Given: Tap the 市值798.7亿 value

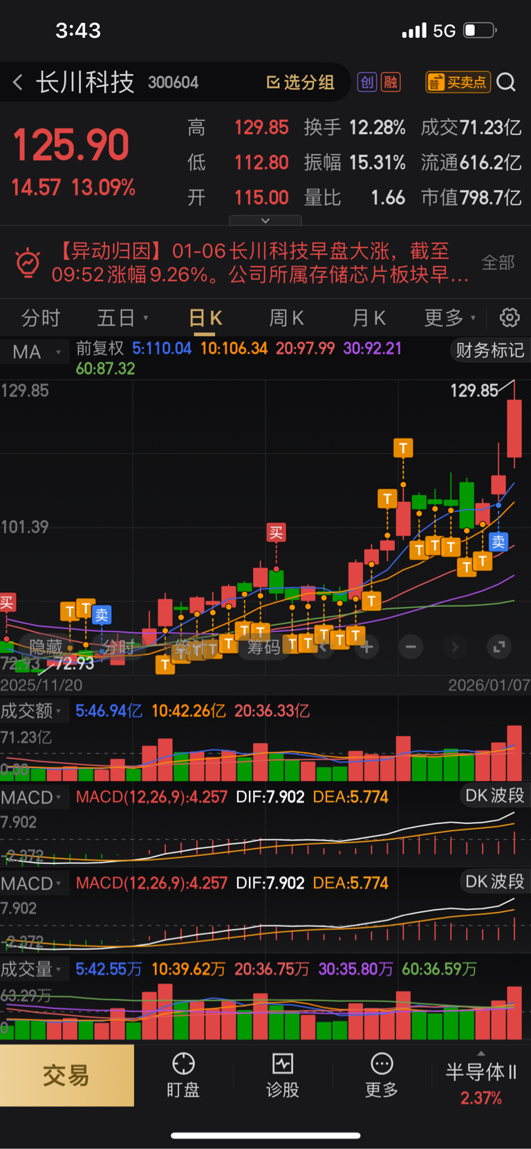Looking at the screenshot, I should pos(472,198).
